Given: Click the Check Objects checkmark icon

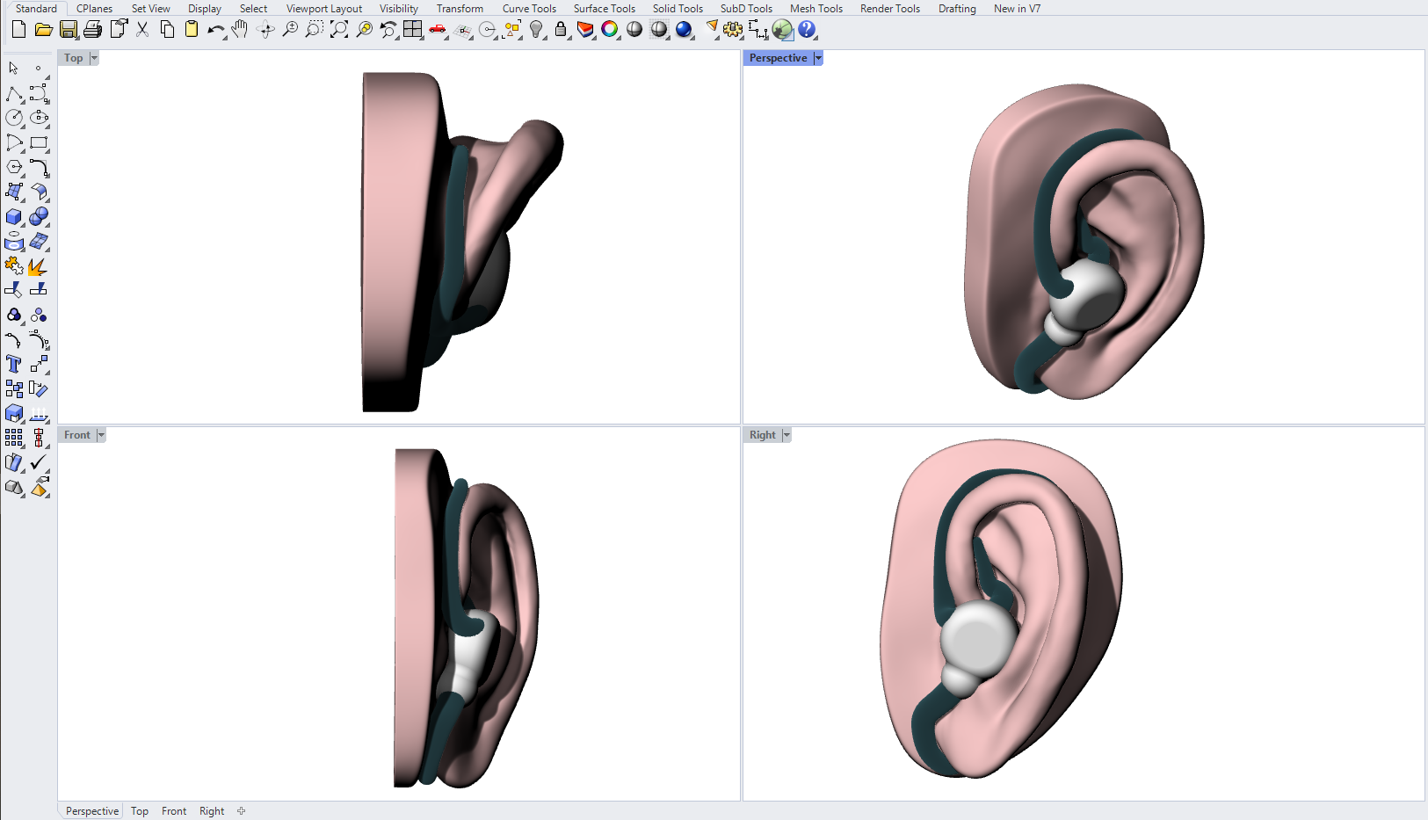Looking at the screenshot, I should [x=39, y=462].
